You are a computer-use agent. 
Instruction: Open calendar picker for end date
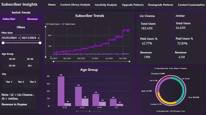[x=38, y=38]
